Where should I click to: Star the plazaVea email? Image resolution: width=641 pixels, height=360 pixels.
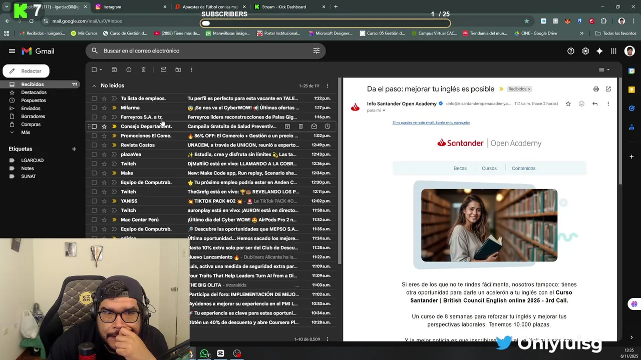[104, 154]
